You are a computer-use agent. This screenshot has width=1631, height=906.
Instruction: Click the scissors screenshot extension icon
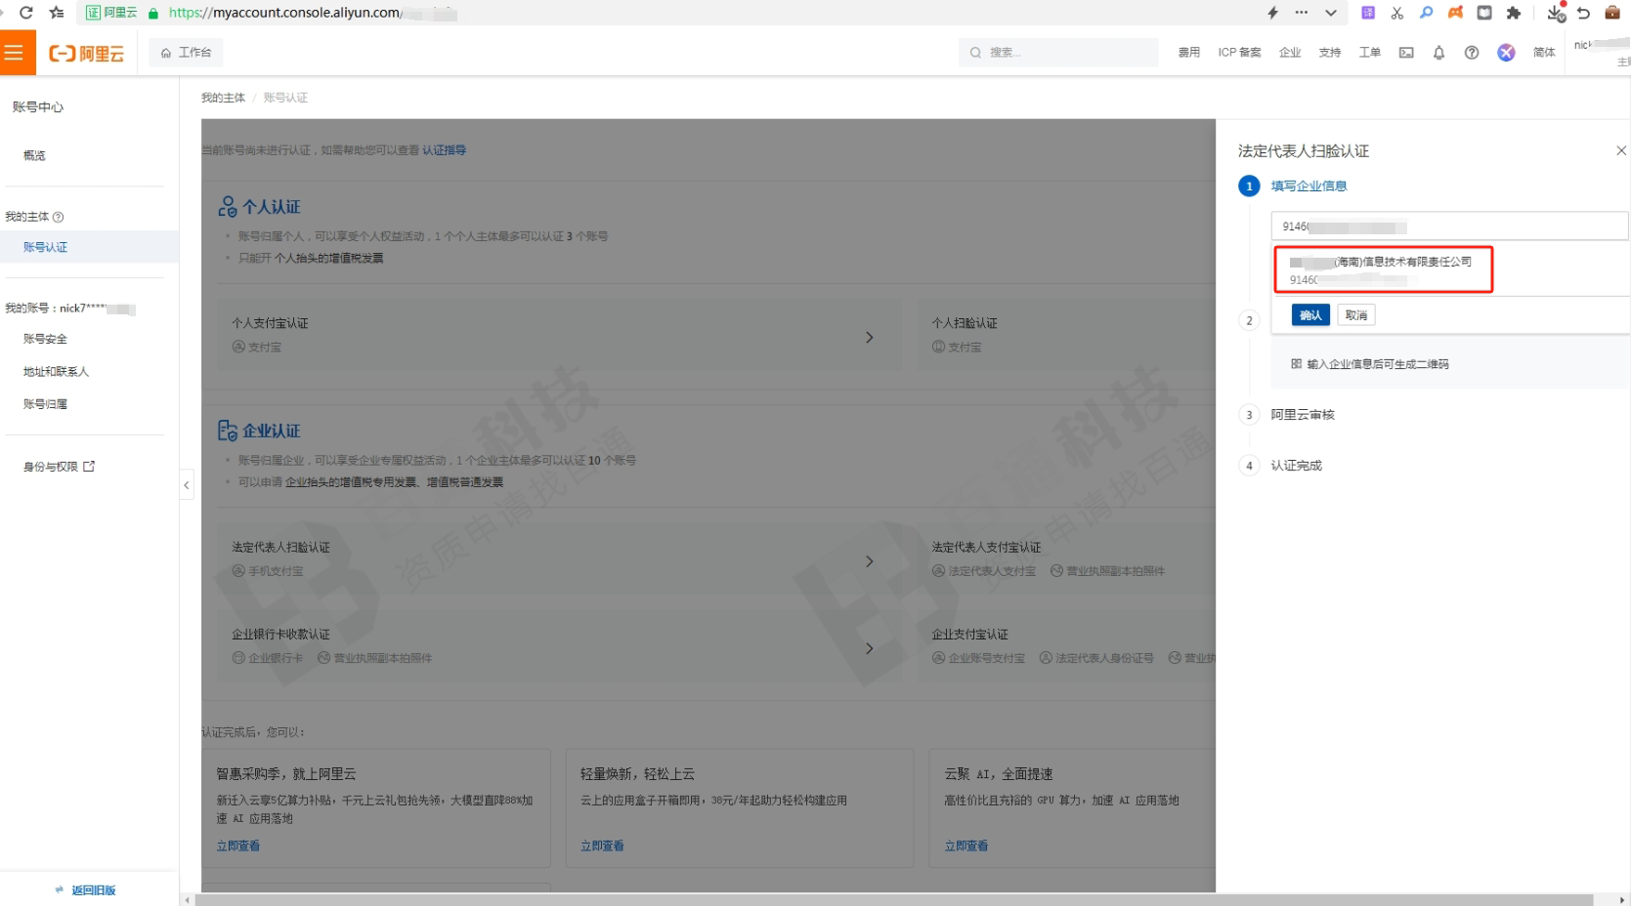[x=1397, y=13]
